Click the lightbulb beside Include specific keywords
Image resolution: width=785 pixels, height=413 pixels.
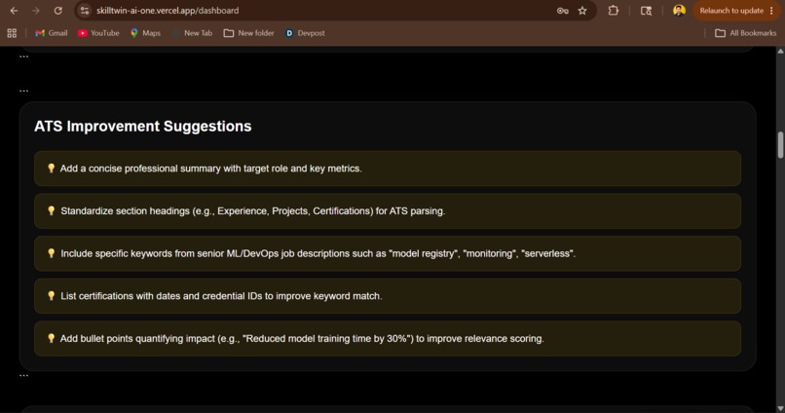point(51,253)
